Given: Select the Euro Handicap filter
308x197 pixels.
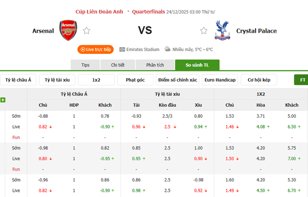Looking at the screenshot, I should (x=219, y=80).
